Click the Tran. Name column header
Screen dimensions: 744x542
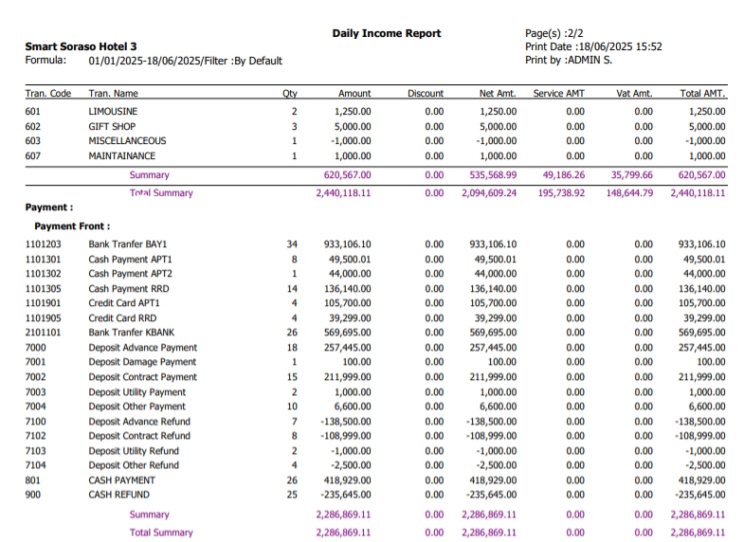coord(113,94)
